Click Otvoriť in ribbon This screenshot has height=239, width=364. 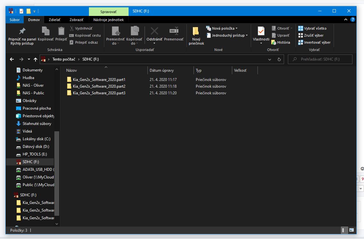coord(282,28)
